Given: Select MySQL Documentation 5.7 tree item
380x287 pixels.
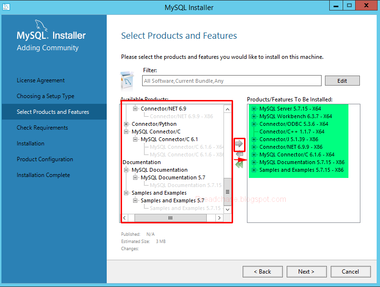Looking at the screenshot, I should (173, 177).
